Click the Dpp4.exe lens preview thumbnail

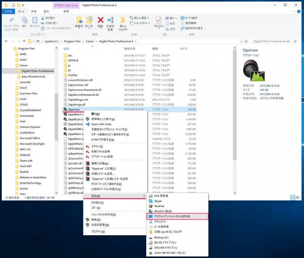pos(253,70)
